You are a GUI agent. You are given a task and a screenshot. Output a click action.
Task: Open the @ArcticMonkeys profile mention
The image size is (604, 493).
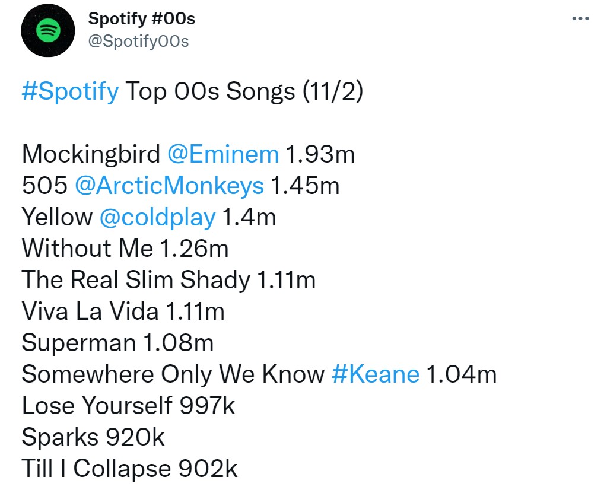[x=169, y=186]
